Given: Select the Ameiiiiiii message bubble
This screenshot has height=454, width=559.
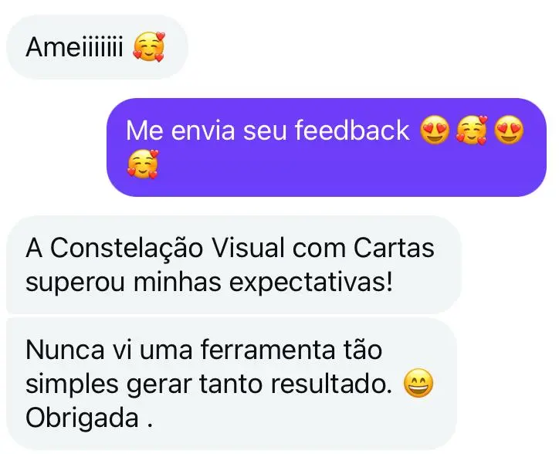Looking at the screenshot, I should (x=97, y=47).
